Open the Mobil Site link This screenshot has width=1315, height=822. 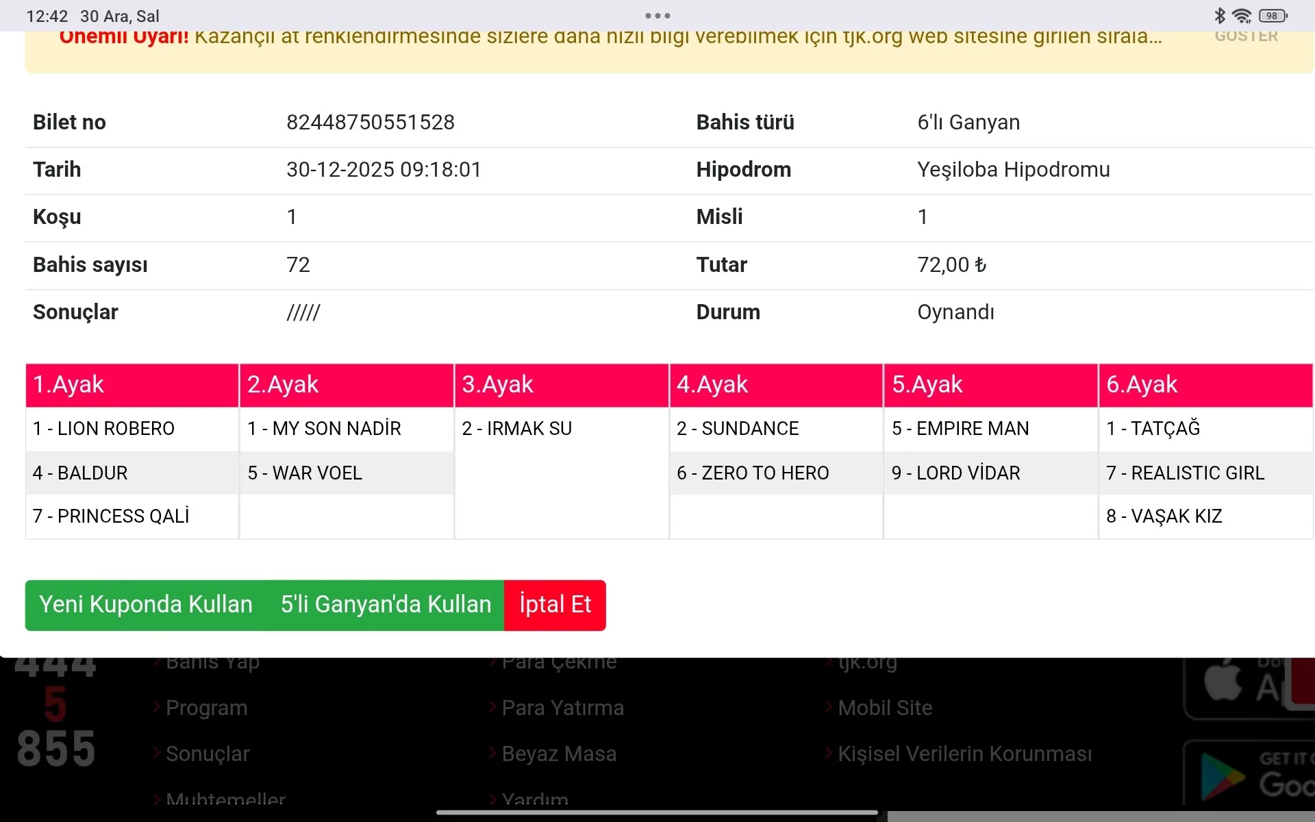point(885,708)
